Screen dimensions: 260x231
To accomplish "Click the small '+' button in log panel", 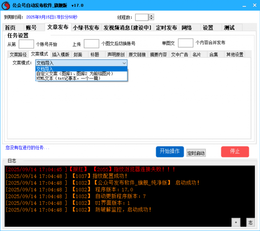I will pos(236,222).
